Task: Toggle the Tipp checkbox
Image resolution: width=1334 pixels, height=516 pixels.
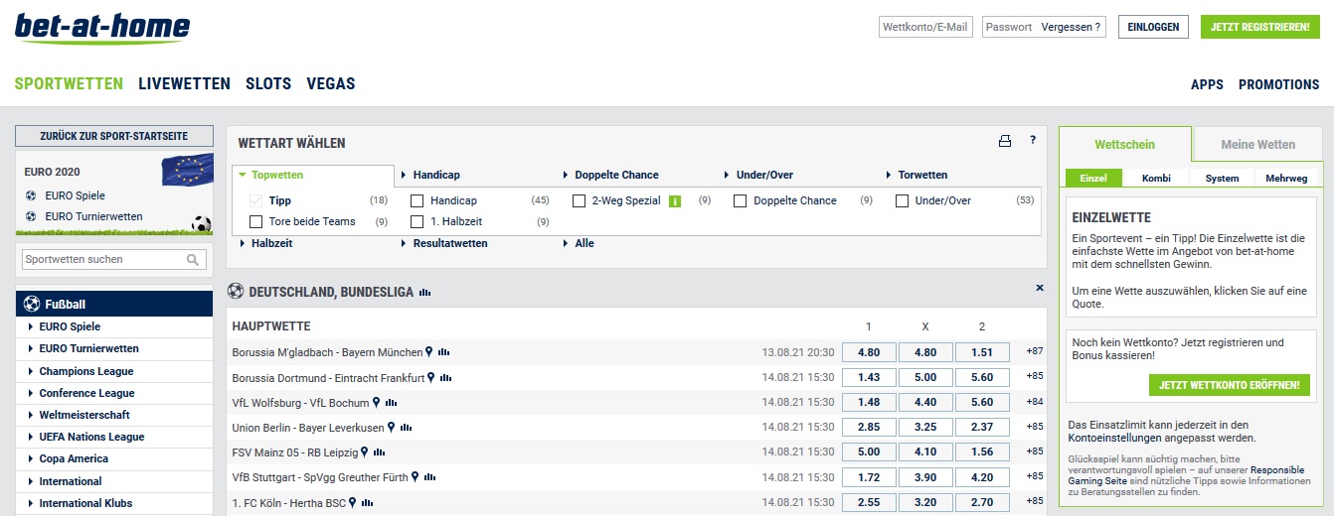Action: 256,201
